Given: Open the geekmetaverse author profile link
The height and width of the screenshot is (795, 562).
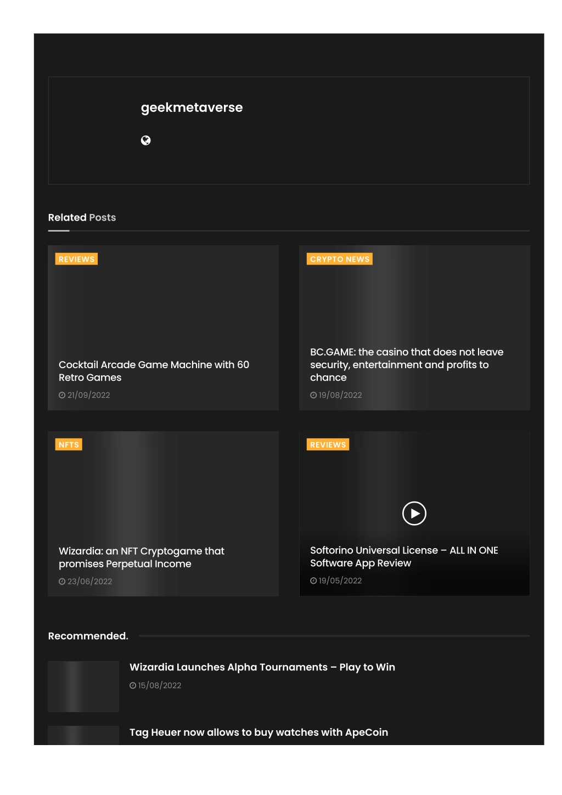Looking at the screenshot, I should coord(192,108).
